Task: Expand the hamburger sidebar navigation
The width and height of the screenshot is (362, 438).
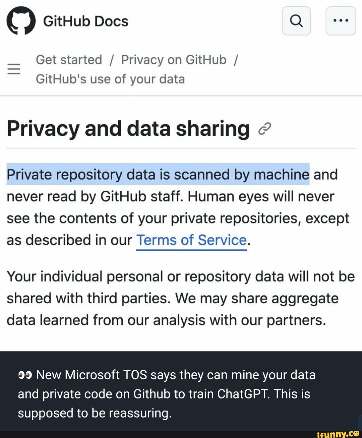Action: [14, 69]
